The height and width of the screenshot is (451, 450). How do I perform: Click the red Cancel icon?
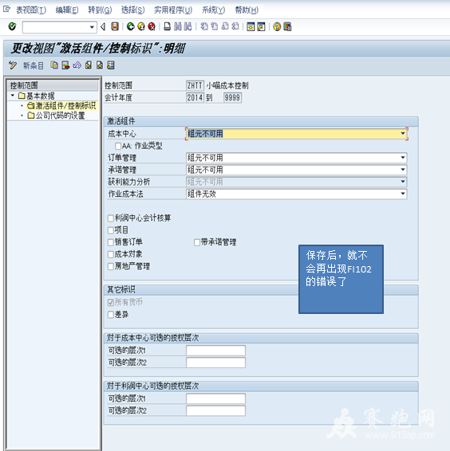click(x=152, y=26)
